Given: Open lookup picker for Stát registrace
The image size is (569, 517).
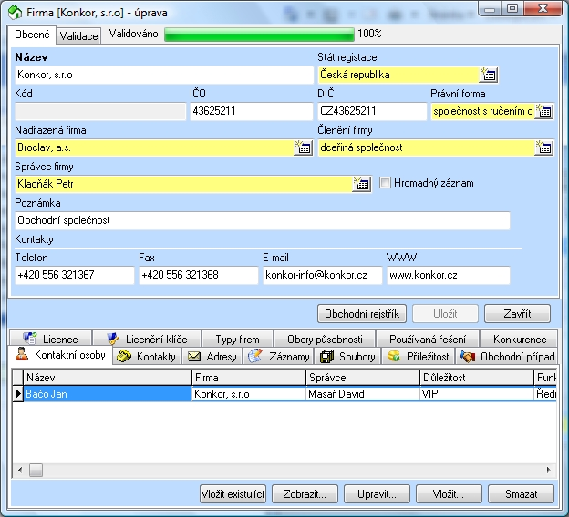Looking at the screenshot, I should [489, 75].
